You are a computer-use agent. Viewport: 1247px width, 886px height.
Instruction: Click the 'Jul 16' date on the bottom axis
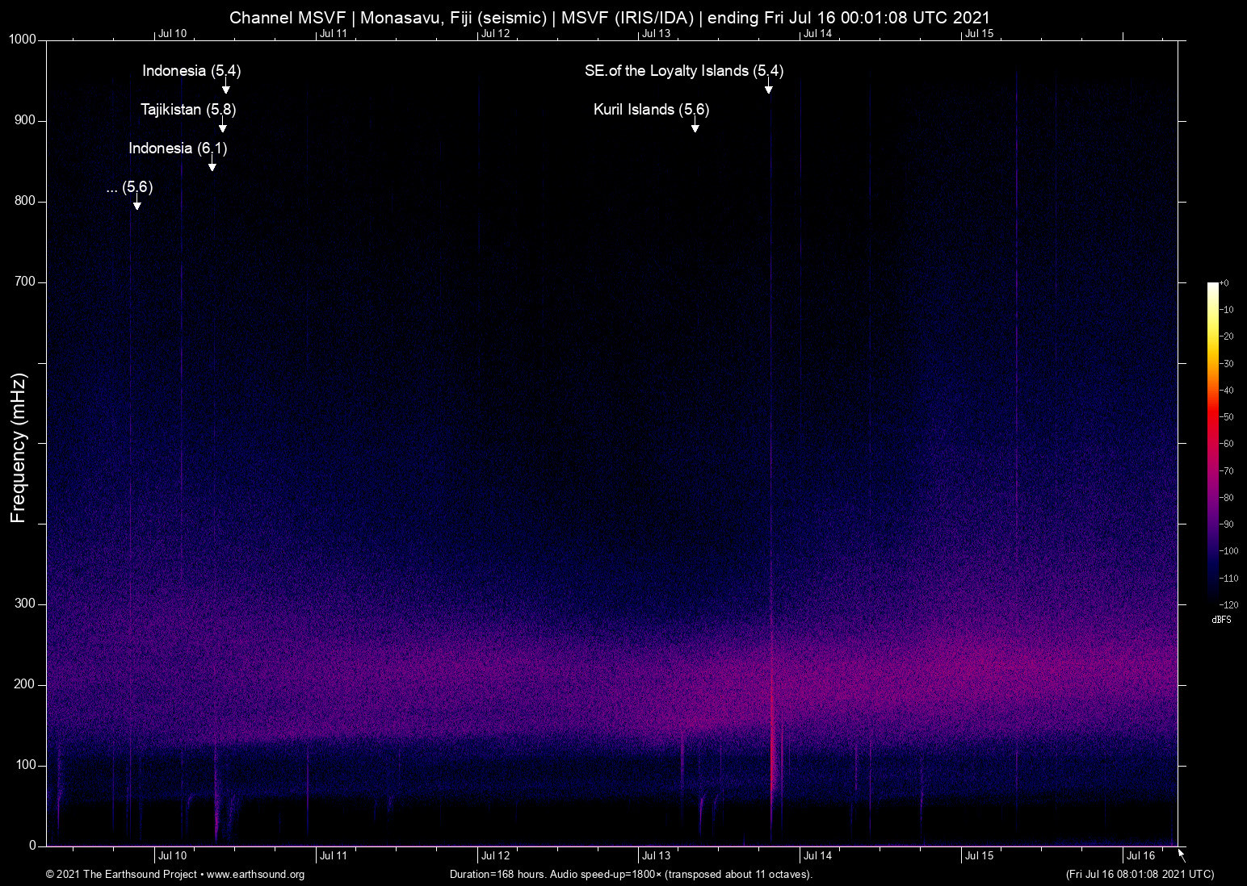1141,856
